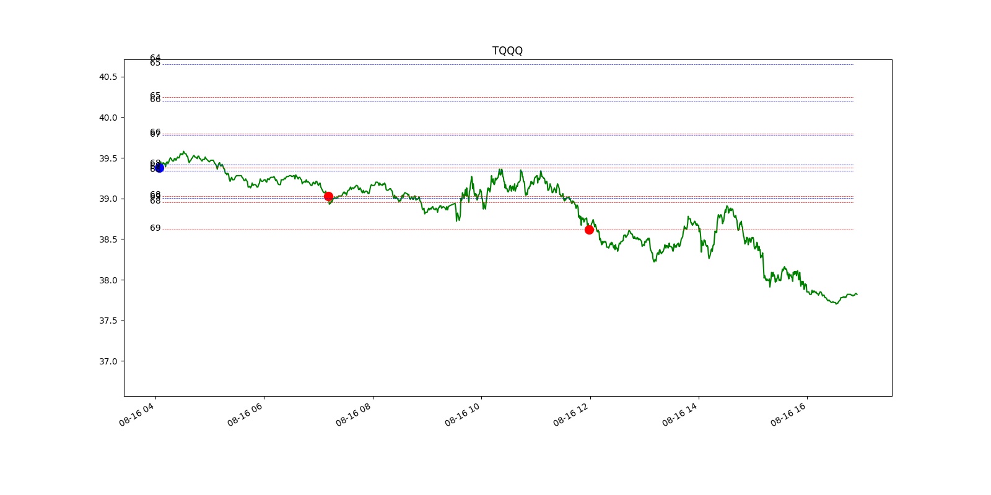This screenshot has width=991, height=495.
Task: Click the 08-16 14 x-axis label
Action: 680,414
